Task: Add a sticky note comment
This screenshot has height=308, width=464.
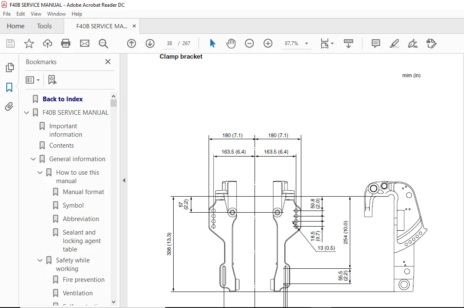Action: [376, 43]
